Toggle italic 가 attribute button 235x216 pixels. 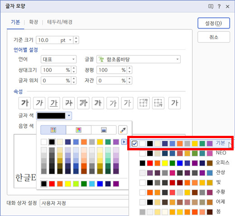click(x=39, y=103)
